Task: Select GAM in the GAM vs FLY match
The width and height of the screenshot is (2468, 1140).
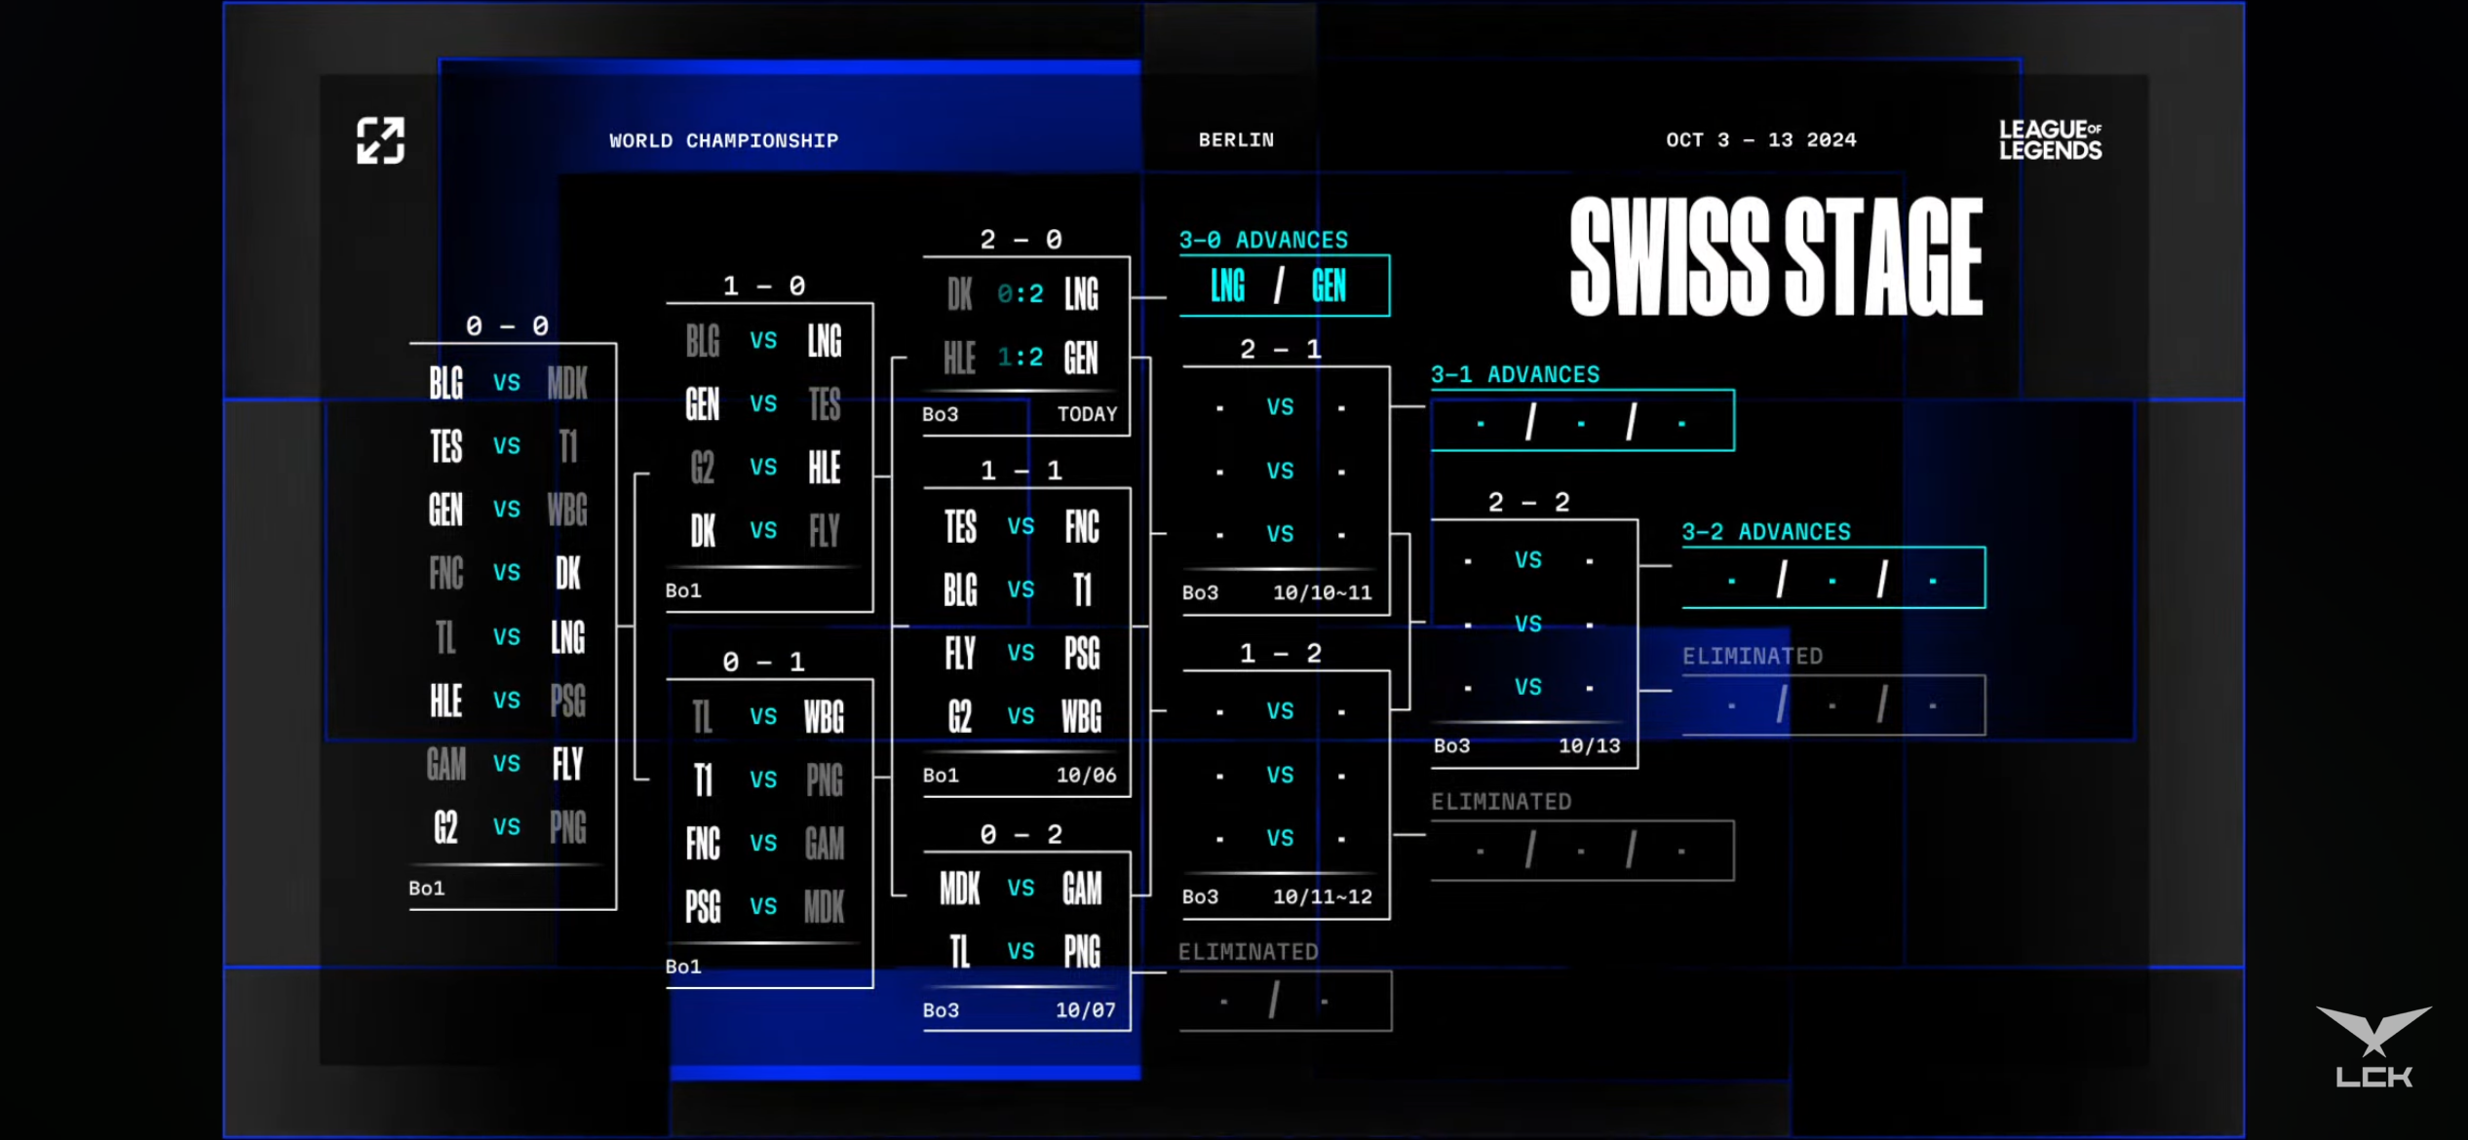Action: 446,764
